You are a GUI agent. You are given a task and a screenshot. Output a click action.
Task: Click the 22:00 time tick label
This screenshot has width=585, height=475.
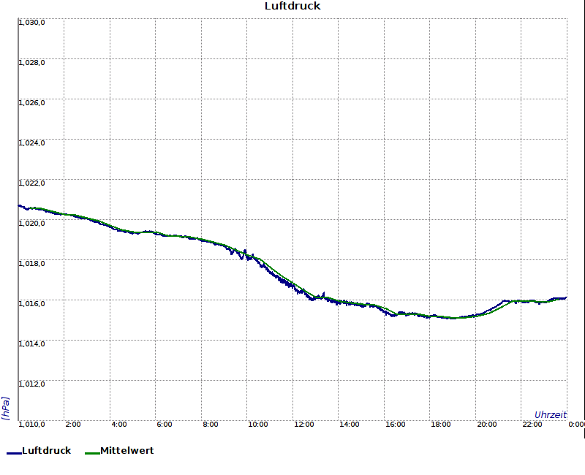click(532, 425)
